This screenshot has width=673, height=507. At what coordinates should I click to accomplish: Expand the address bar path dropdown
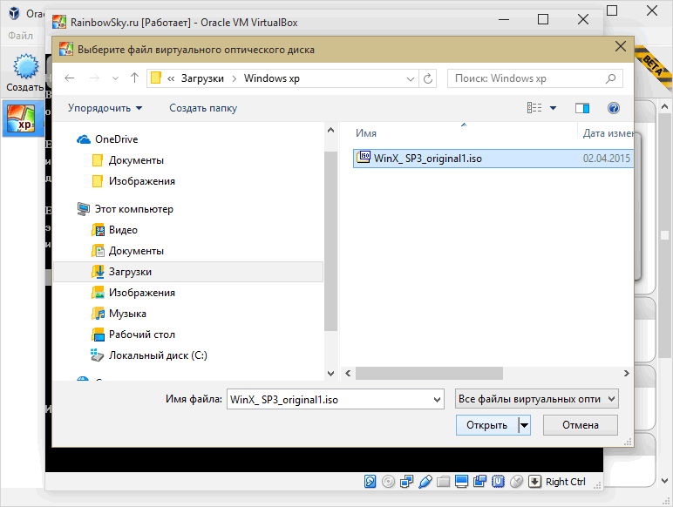pyautogui.click(x=411, y=79)
